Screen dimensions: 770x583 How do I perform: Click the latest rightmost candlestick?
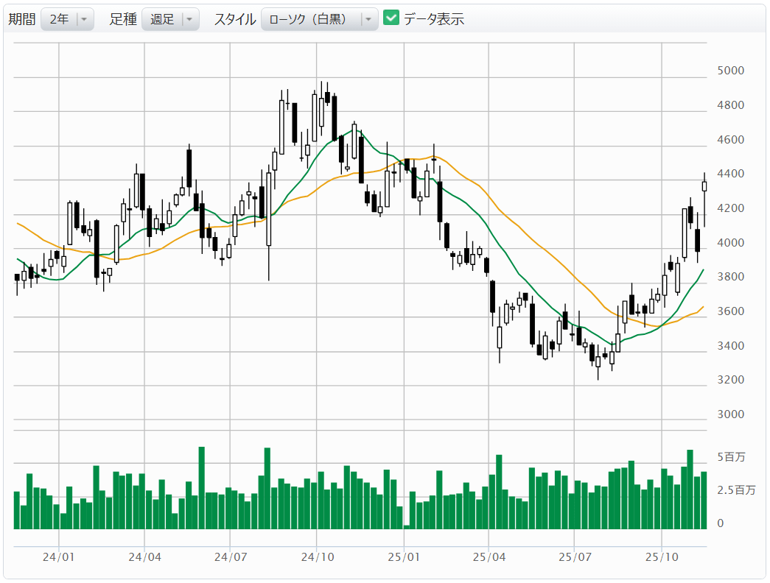point(704,187)
